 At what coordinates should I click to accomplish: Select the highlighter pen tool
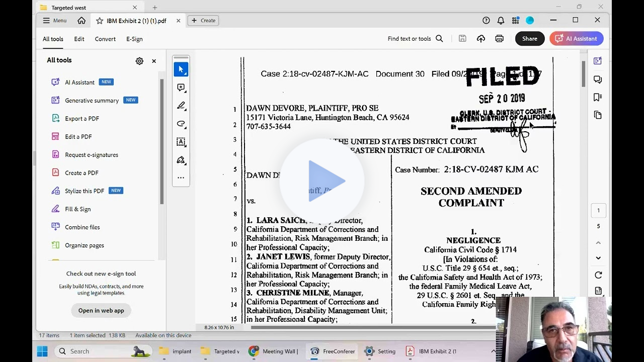coord(181,106)
